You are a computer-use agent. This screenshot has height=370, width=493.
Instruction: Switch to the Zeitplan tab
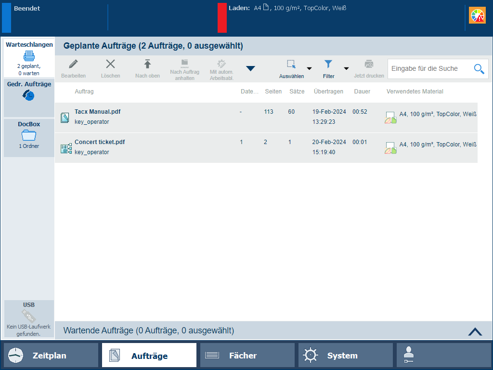click(x=51, y=356)
